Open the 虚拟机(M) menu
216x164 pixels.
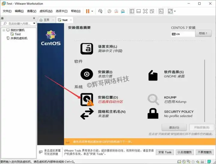tap(46, 11)
